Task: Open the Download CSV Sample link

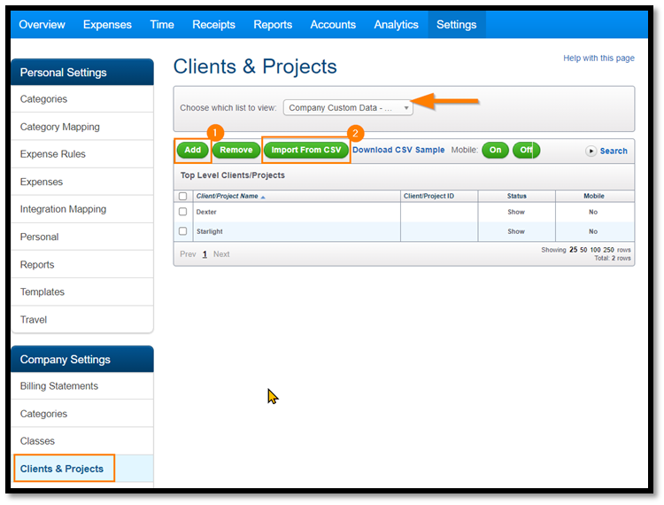Action: [x=398, y=150]
